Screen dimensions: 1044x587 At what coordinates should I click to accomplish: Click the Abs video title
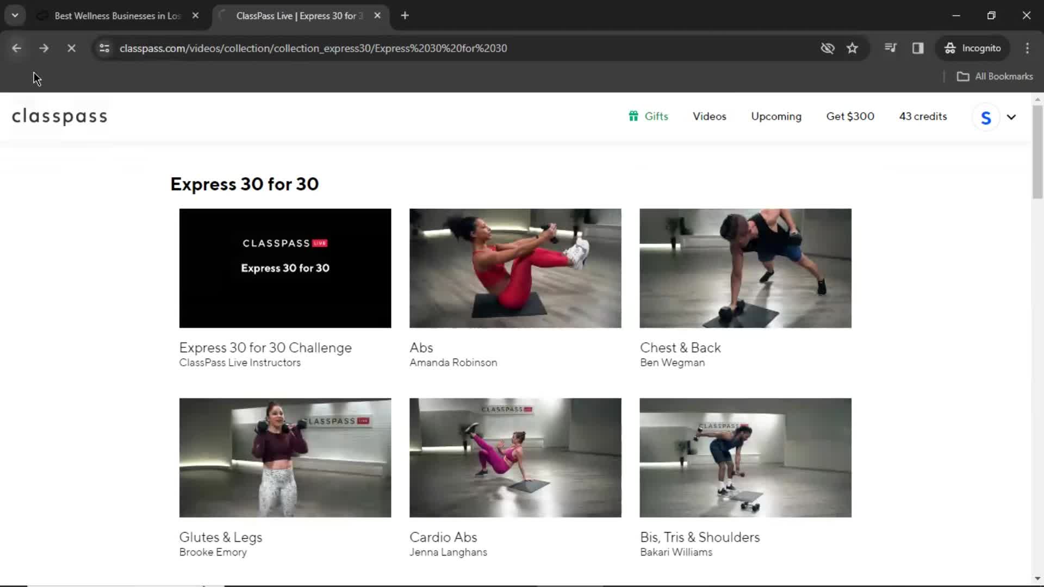(x=421, y=348)
